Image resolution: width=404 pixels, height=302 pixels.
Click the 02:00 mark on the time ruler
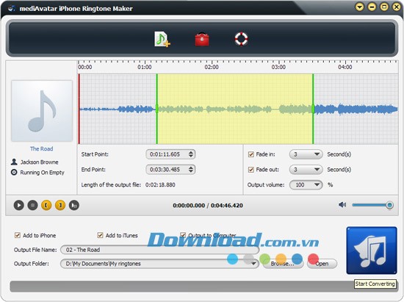pos(212,67)
